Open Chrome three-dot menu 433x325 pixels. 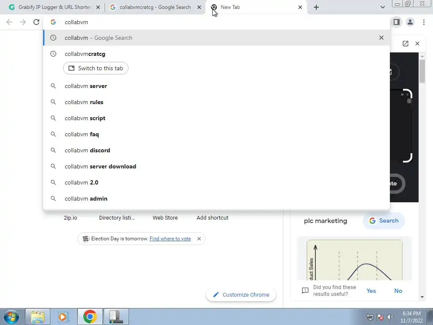click(x=424, y=22)
